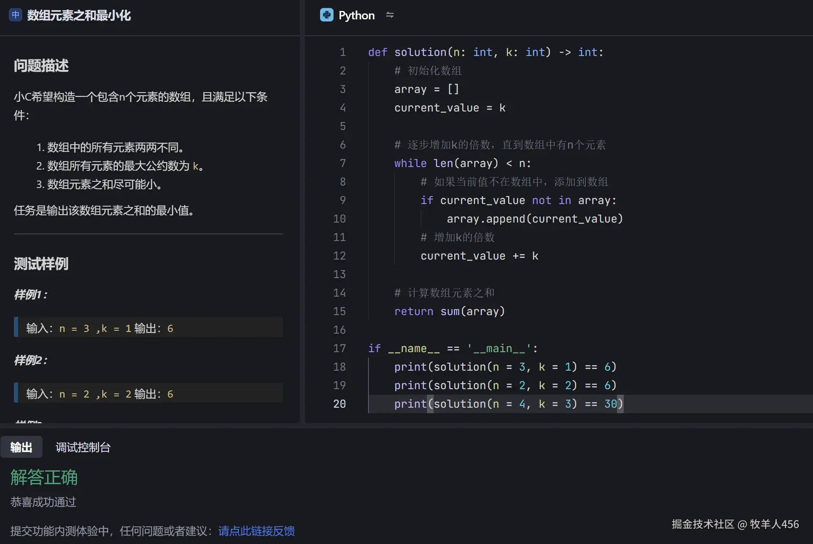Click the 问题描述 section heading

41,66
